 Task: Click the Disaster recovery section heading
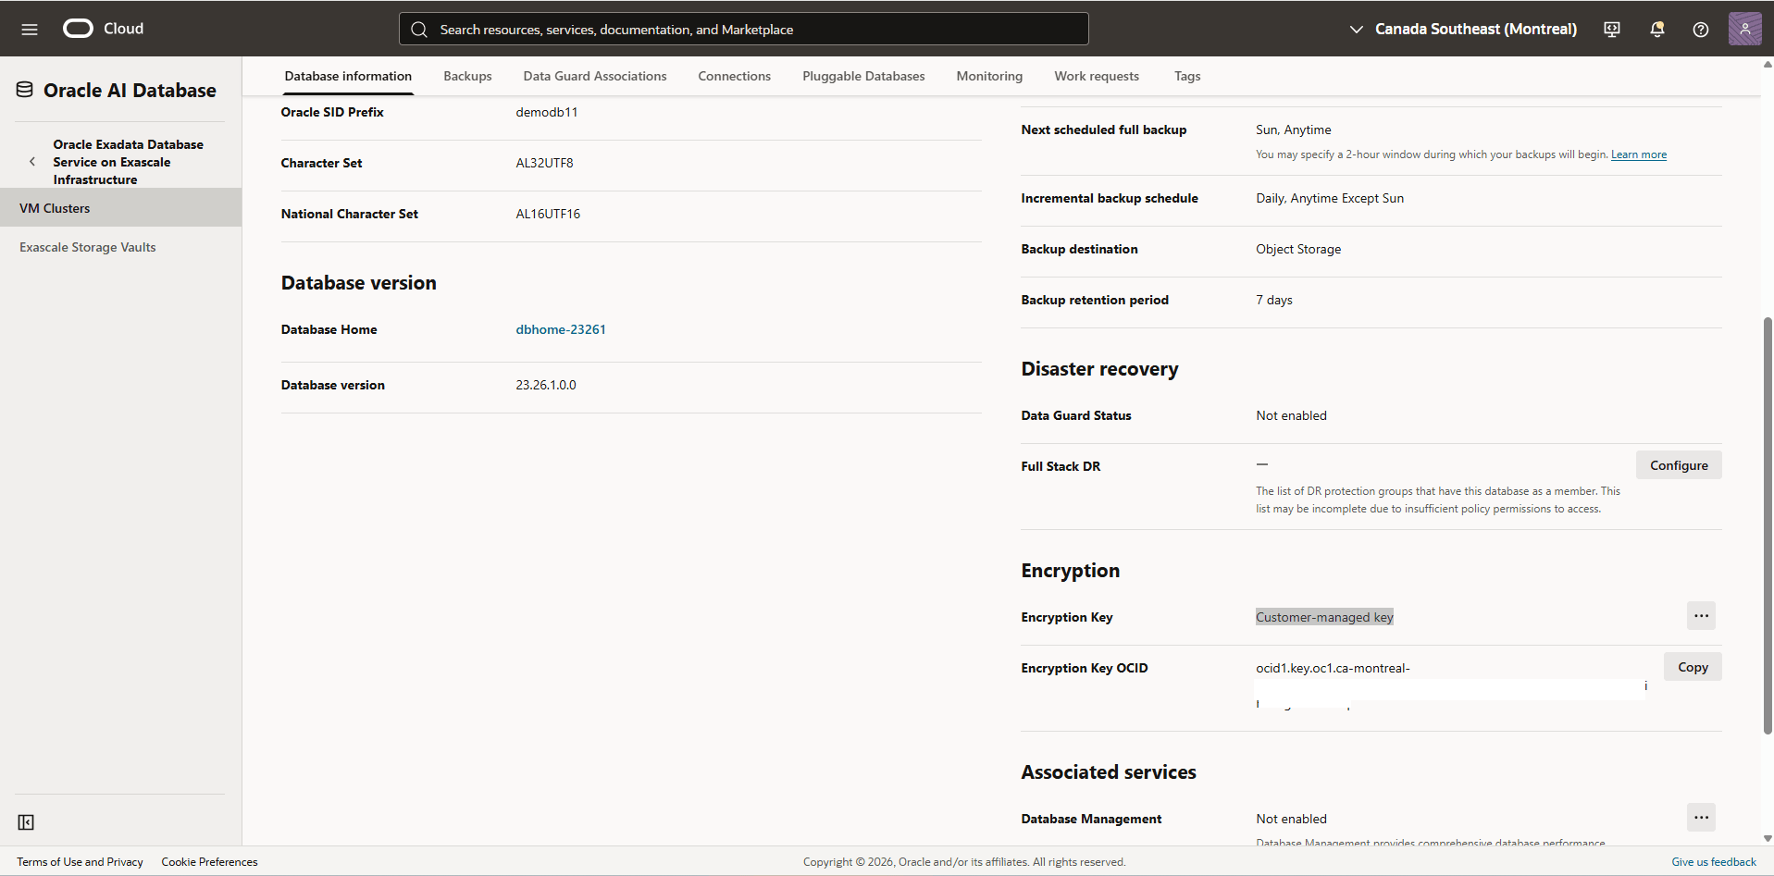[x=1099, y=369]
